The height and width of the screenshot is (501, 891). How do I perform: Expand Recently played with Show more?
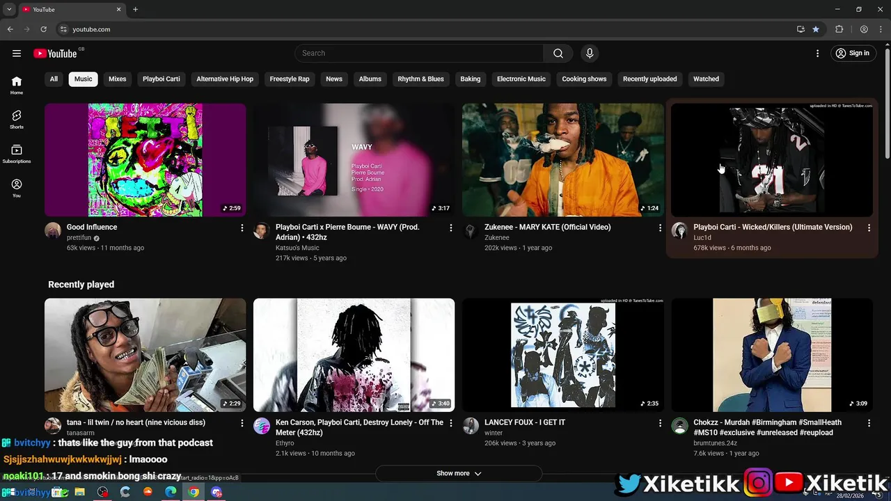pyautogui.click(x=459, y=474)
